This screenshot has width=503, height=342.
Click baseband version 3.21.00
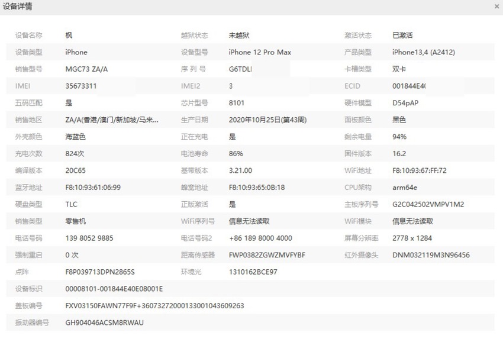pyautogui.click(x=240, y=170)
